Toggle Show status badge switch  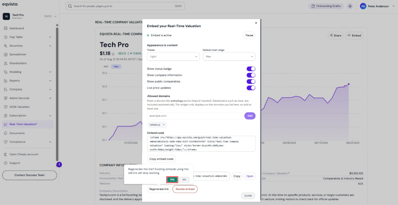coord(251,69)
